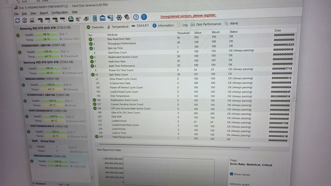The image size is (331, 186).
Task: Open the View menu in Hard Disk Sentinel
Action: (33, 13)
